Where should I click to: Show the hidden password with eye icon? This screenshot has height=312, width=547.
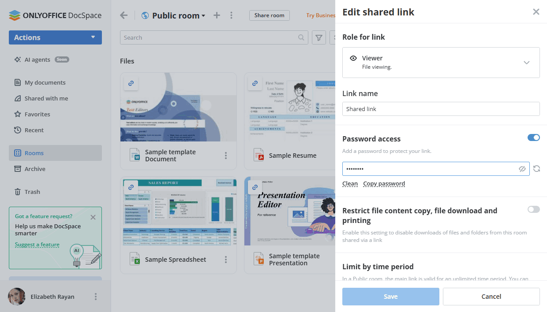pyautogui.click(x=522, y=169)
